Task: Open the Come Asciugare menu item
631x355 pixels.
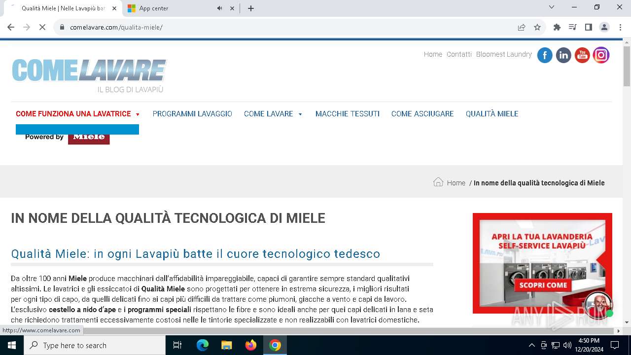Action: click(x=422, y=114)
